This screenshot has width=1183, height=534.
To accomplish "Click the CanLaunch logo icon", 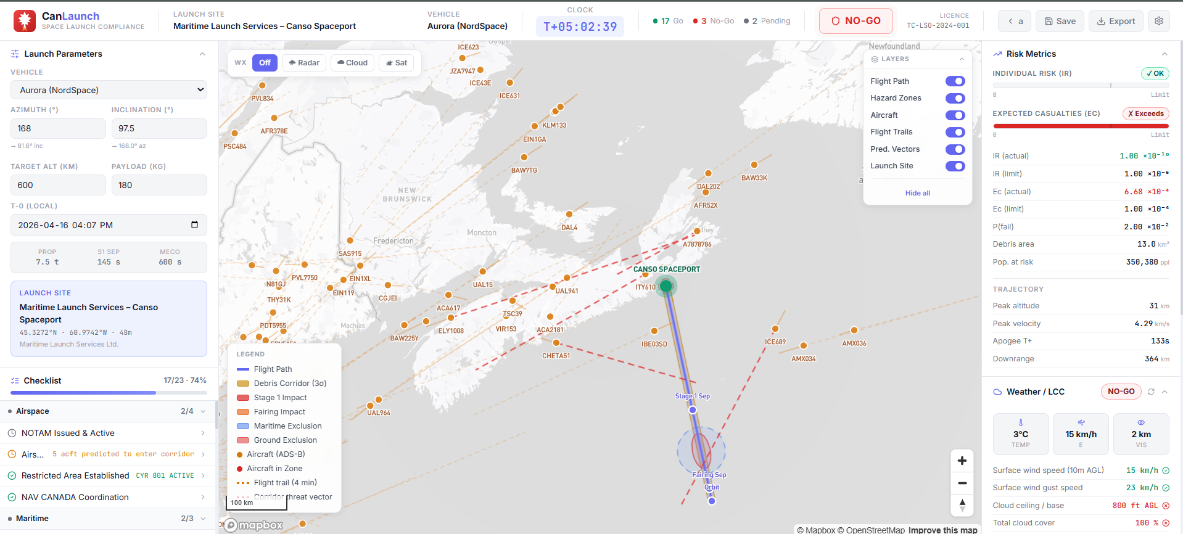I will (25, 20).
